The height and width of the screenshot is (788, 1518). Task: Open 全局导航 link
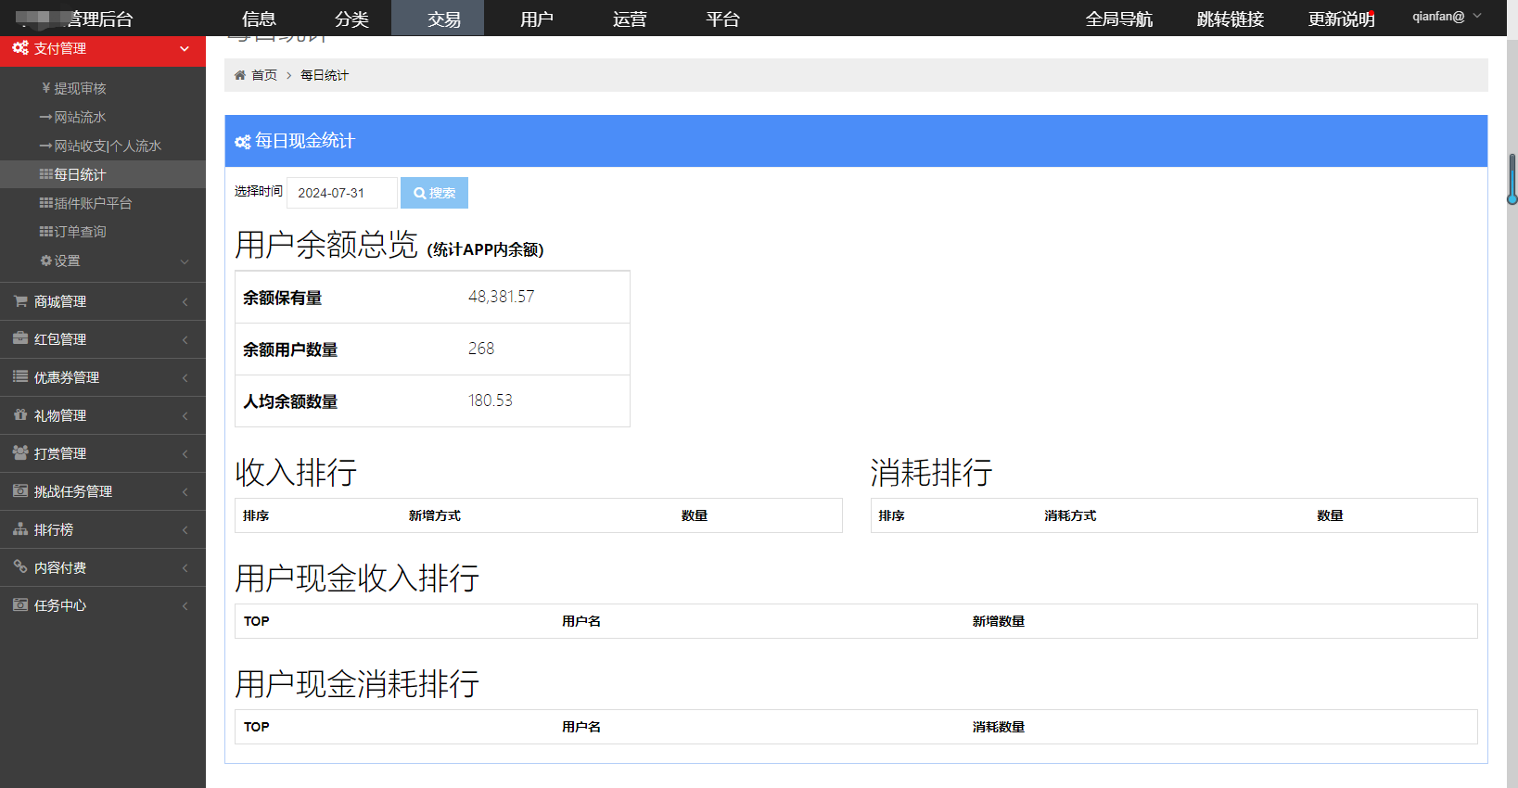(1119, 19)
